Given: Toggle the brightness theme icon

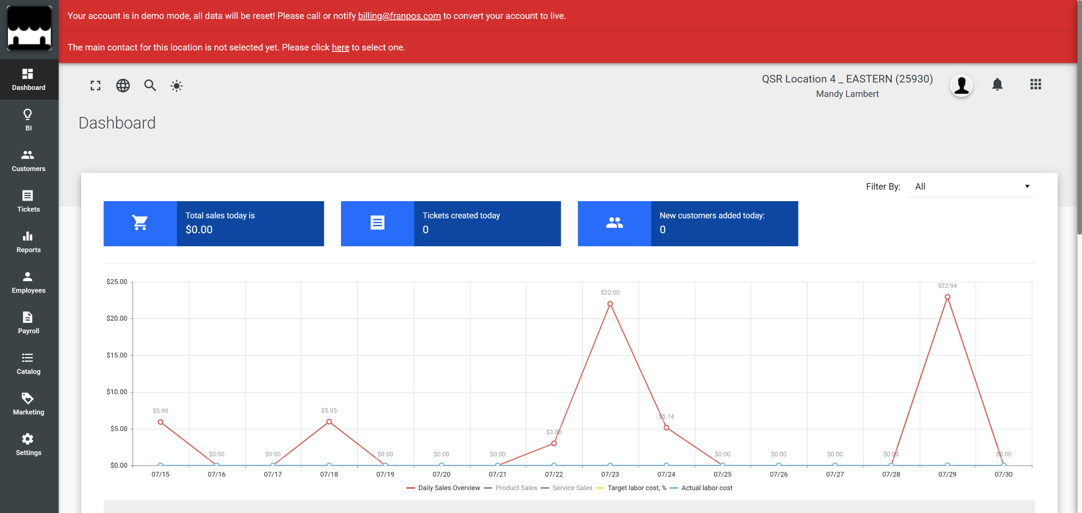Looking at the screenshot, I should coord(177,86).
